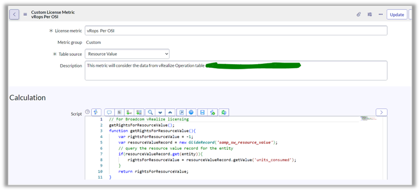Find next occurrence down arrow
This screenshot has height=191, width=420.
click(x=160, y=112)
